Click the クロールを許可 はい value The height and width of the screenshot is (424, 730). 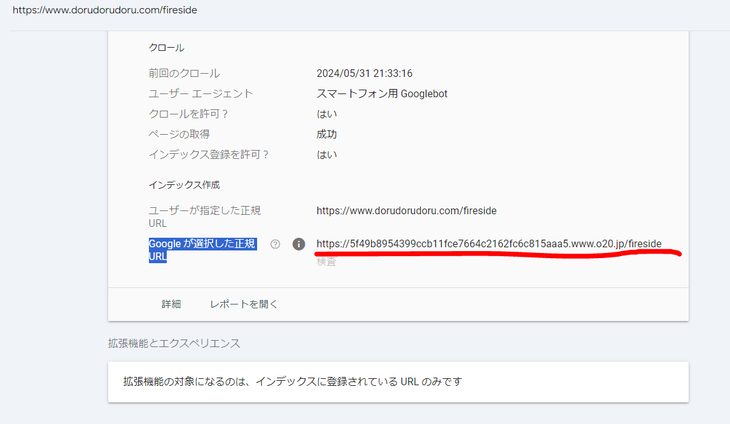(x=326, y=113)
